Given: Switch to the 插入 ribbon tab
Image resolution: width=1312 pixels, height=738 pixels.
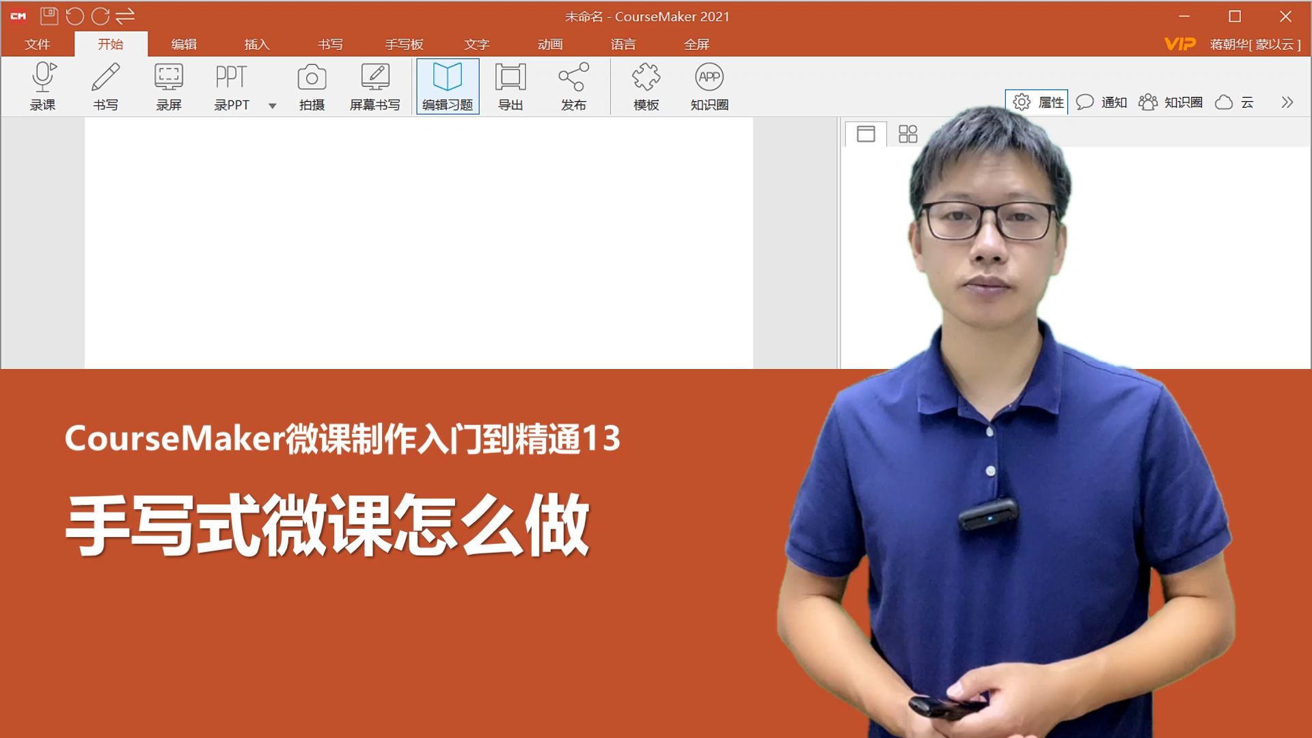Looking at the screenshot, I should click(258, 44).
